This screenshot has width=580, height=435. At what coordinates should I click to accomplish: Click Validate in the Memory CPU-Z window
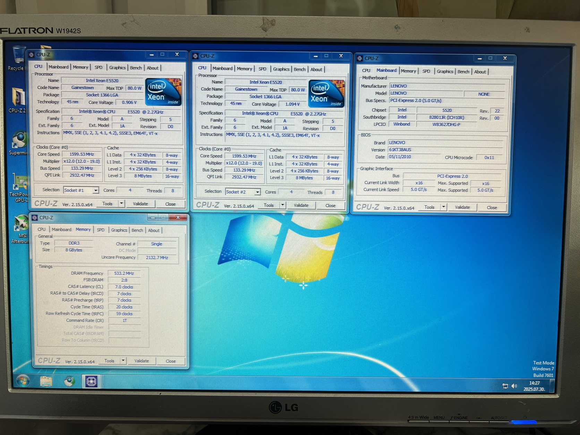(x=142, y=361)
